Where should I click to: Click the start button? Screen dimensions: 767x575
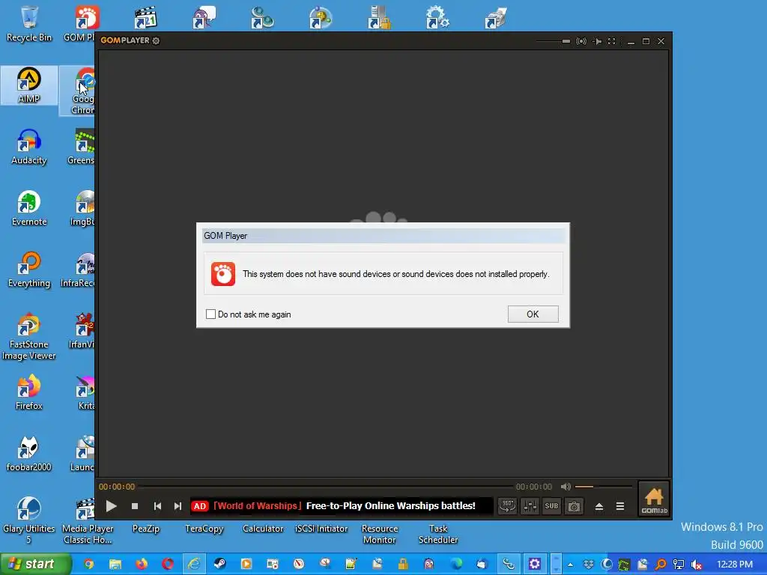(x=36, y=565)
